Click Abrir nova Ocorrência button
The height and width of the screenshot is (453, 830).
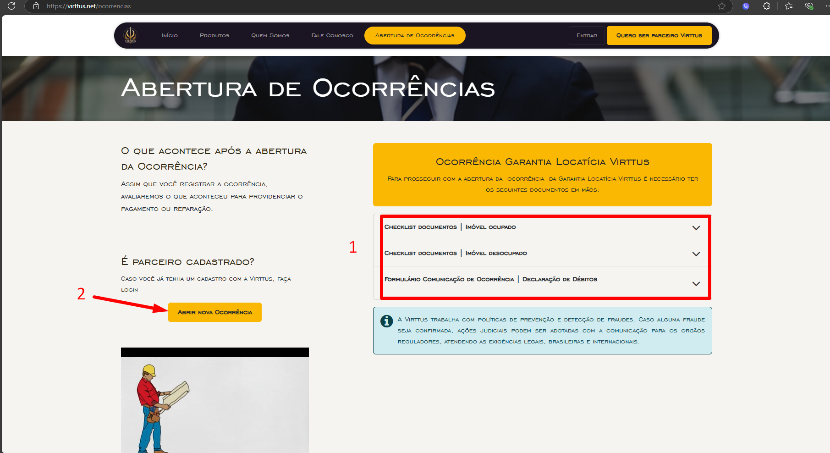(x=214, y=312)
